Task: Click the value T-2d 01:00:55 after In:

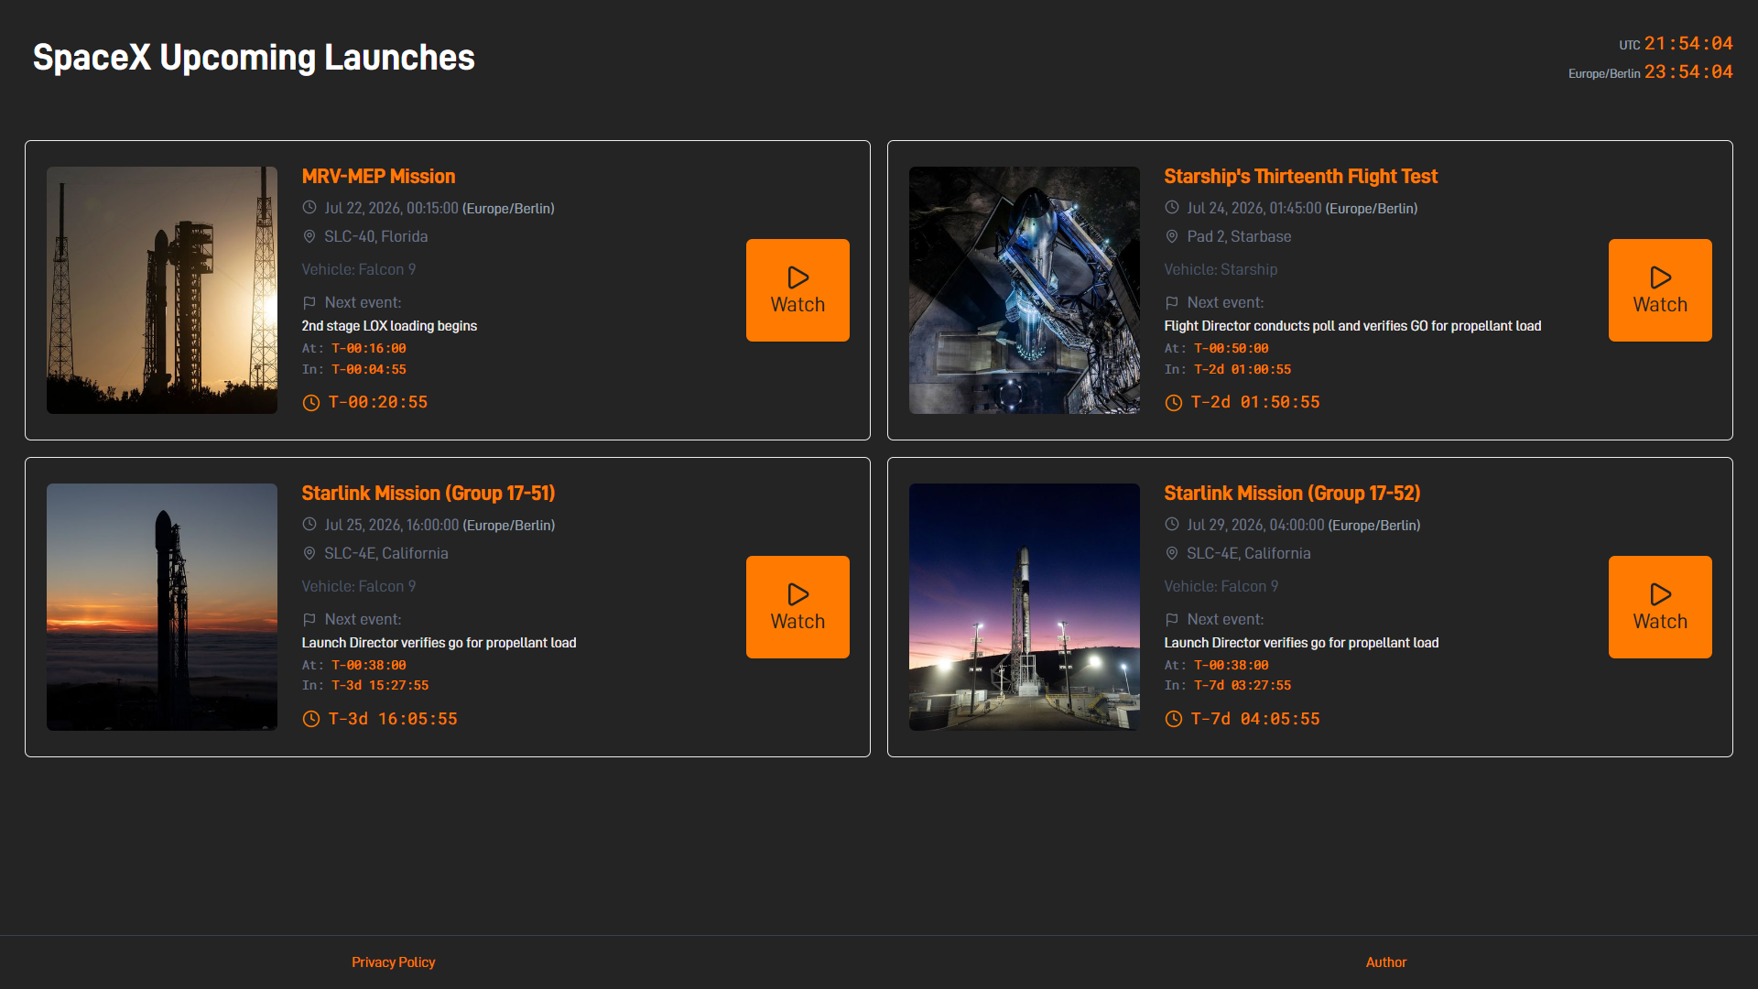Action: [1243, 369]
